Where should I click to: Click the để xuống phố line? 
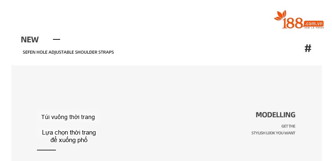[69, 140]
